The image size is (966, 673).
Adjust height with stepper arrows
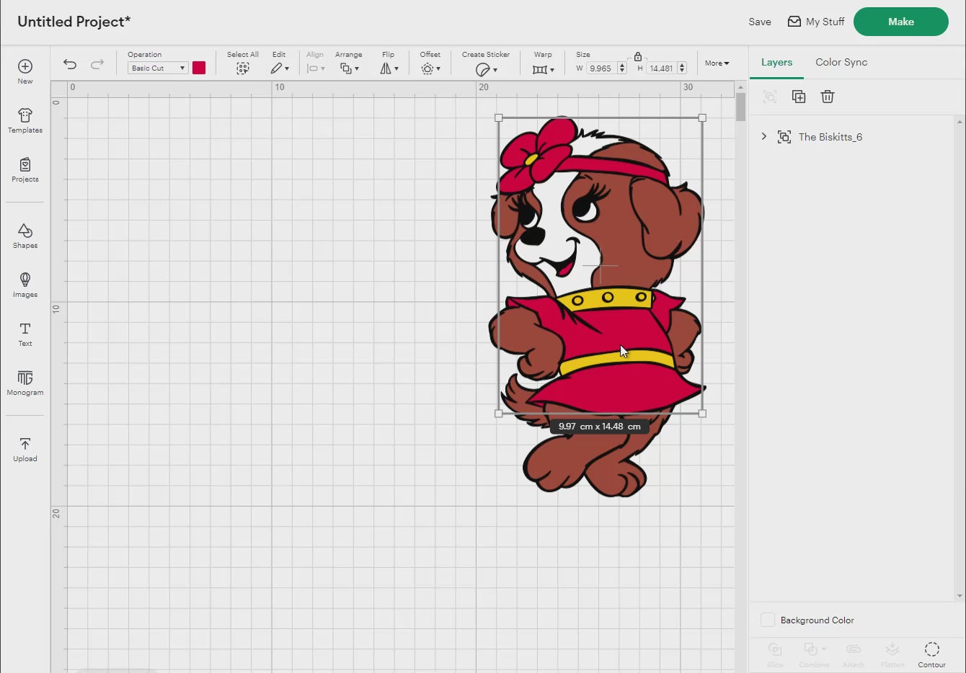point(682,68)
